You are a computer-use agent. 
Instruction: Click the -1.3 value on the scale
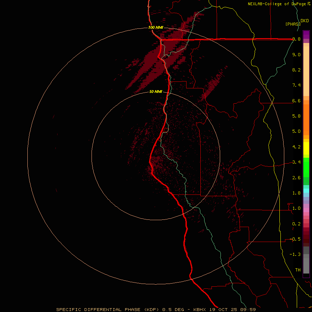click(x=295, y=254)
